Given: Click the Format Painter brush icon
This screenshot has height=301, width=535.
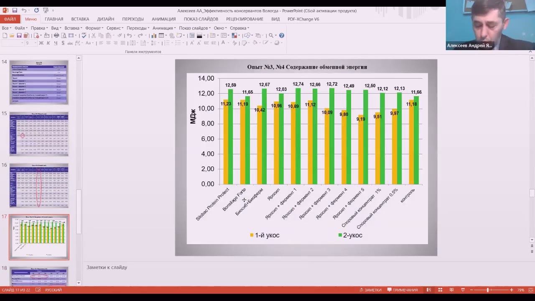Looking at the screenshot, I should [x=120, y=36].
